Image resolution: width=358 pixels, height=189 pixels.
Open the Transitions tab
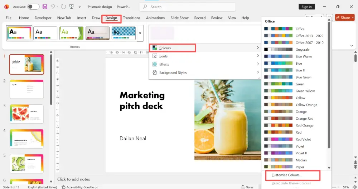pos(131,18)
